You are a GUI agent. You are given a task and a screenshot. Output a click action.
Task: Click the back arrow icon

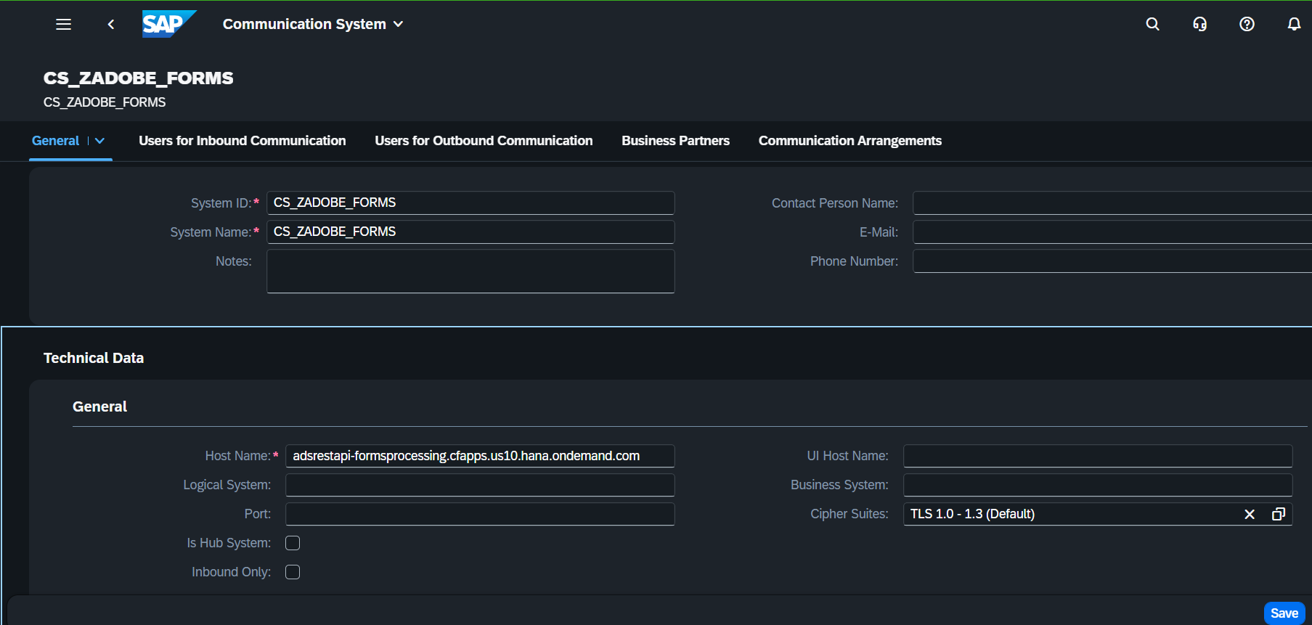click(x=111, y=24)
